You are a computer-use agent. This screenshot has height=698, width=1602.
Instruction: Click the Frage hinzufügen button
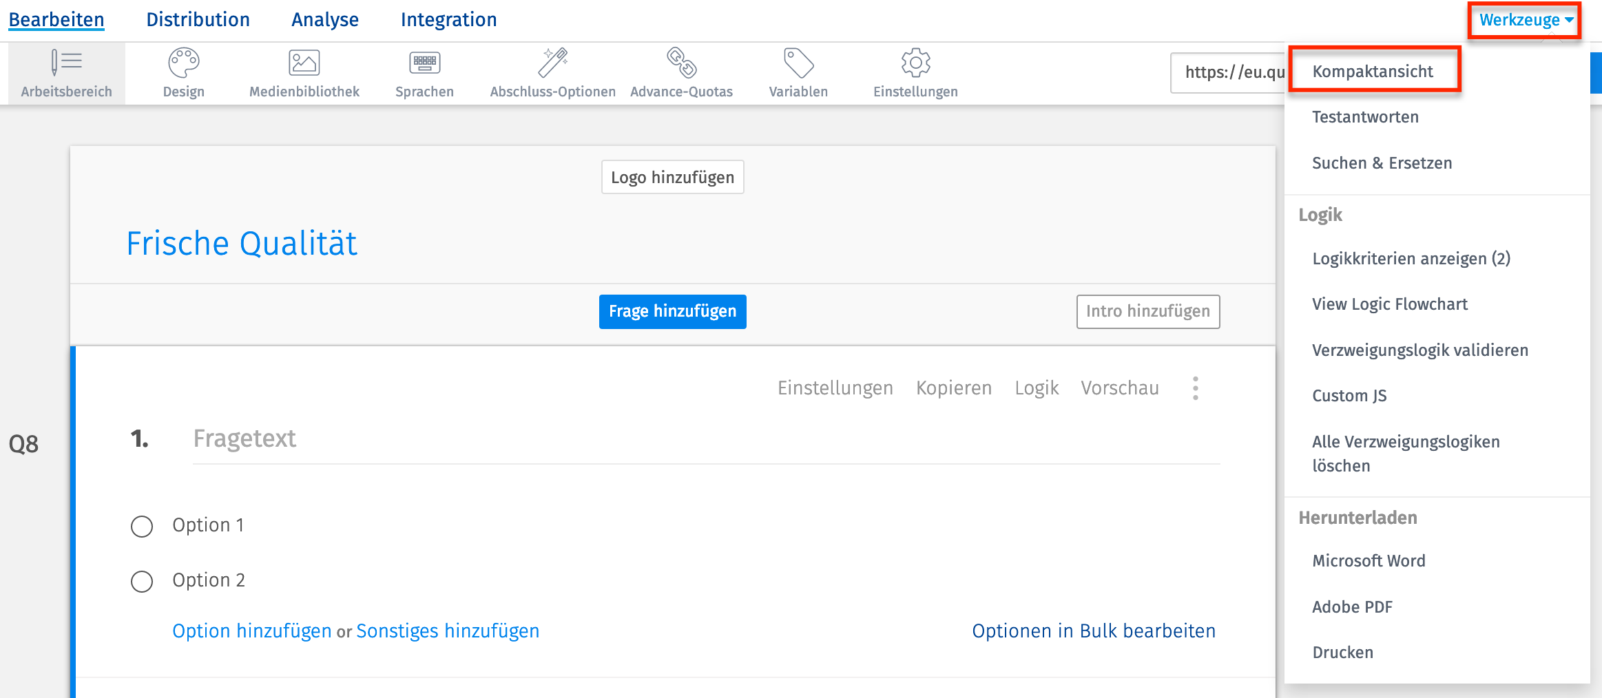672,312
